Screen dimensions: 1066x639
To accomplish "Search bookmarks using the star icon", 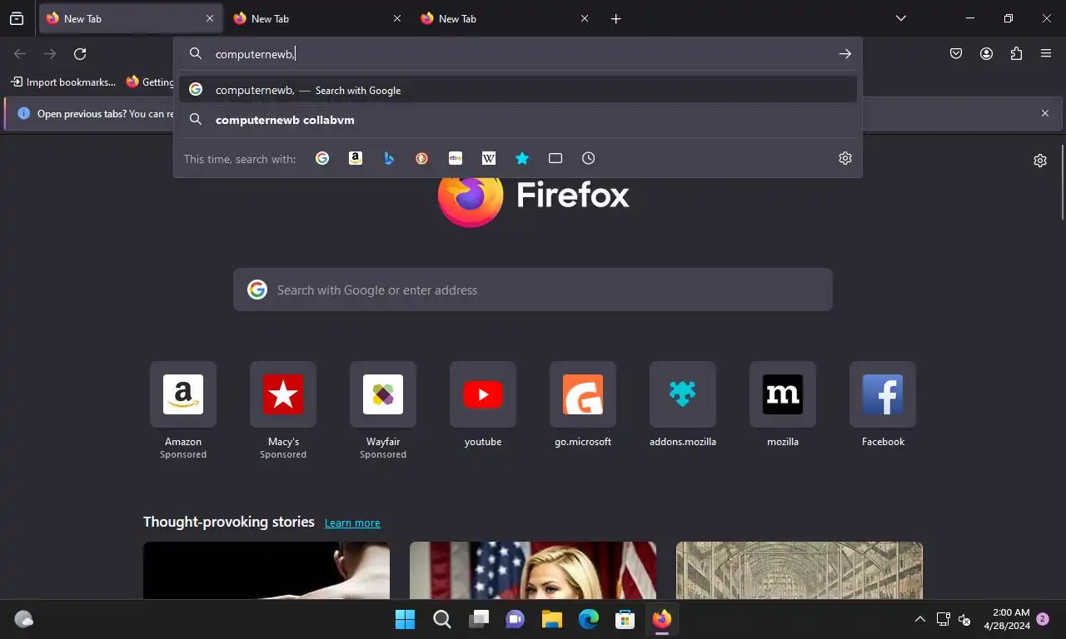I will point(522,158).
